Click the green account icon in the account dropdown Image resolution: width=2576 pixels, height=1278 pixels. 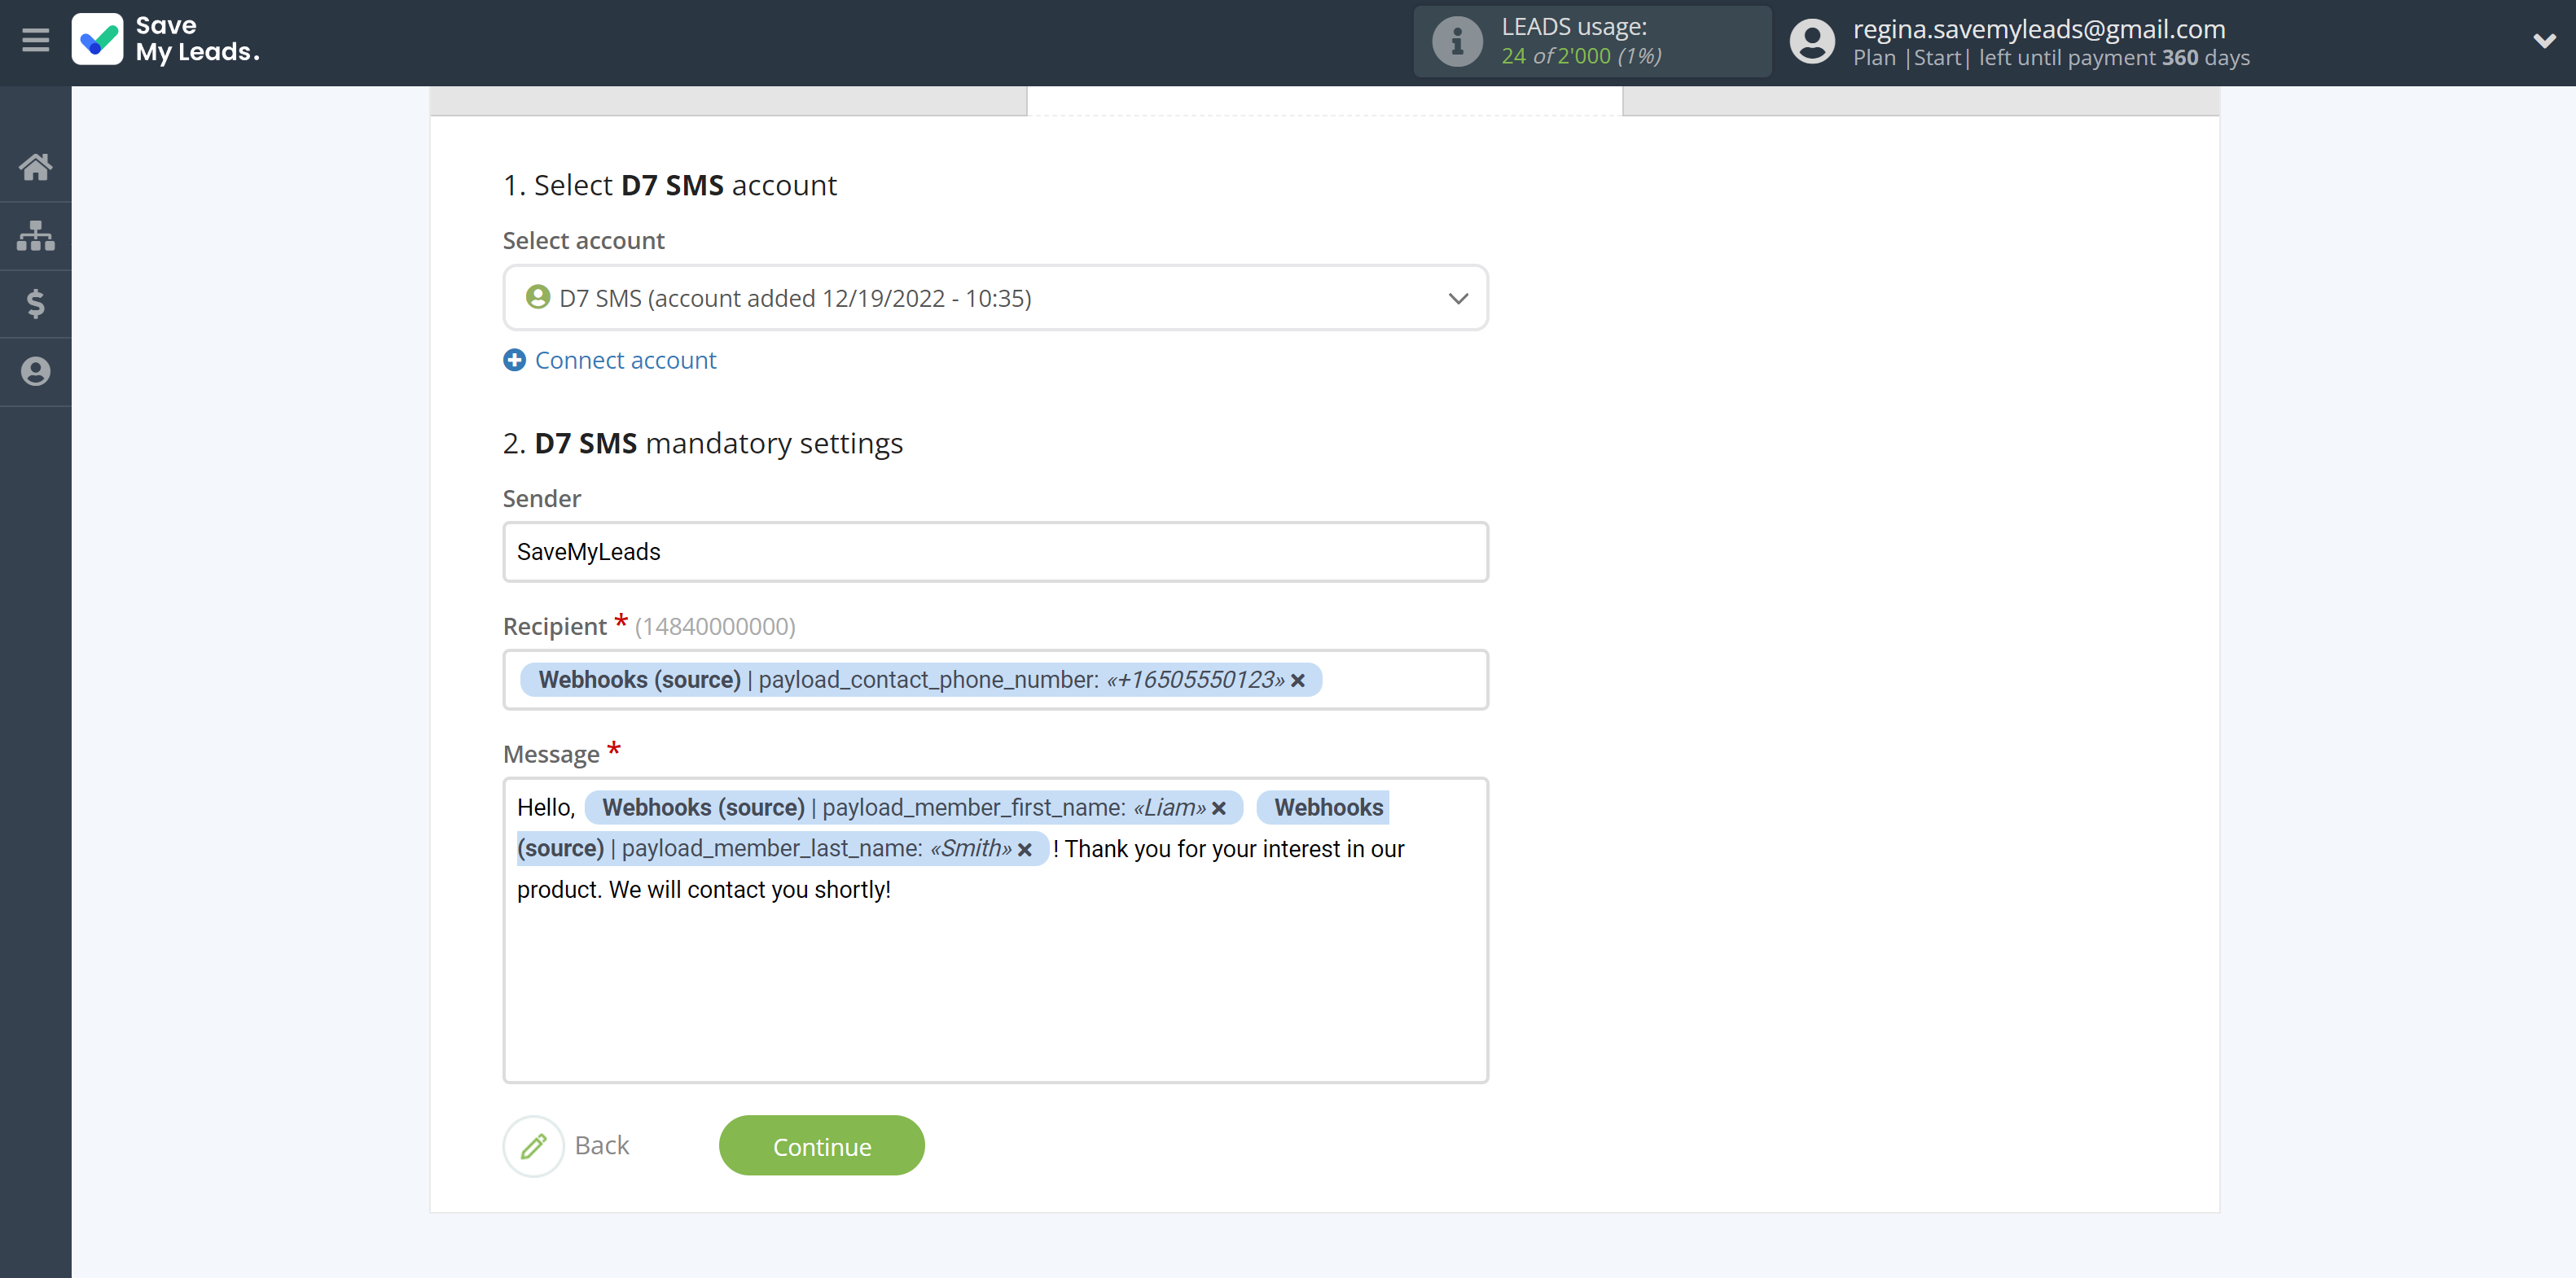click(x=538, y=297)
